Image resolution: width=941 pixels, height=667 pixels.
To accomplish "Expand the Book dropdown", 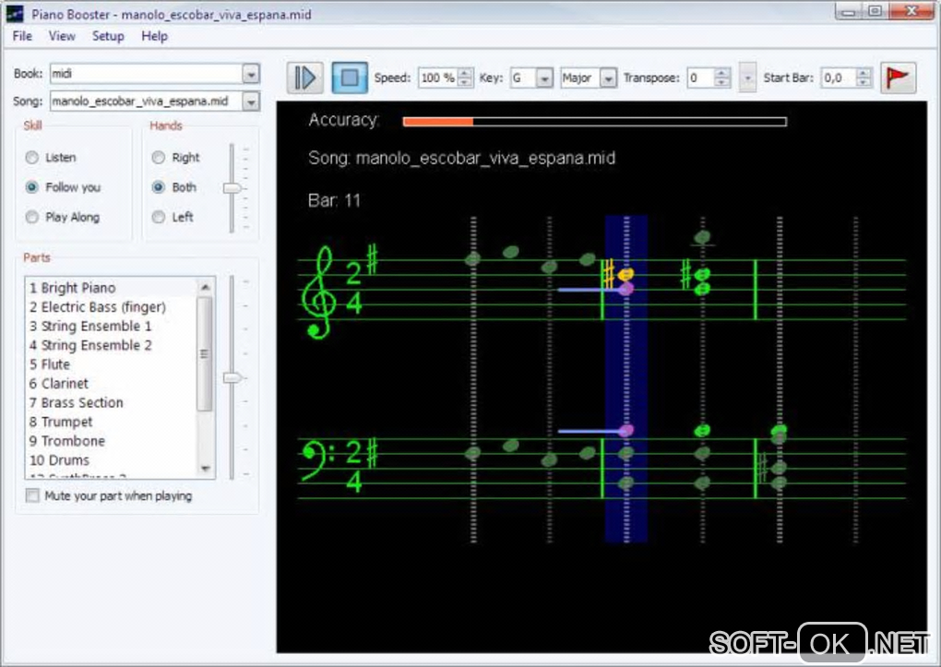I will (251, 74).
